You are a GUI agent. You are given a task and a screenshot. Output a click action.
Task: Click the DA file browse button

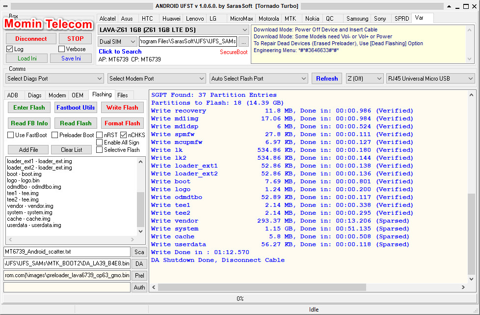point(139,264)
